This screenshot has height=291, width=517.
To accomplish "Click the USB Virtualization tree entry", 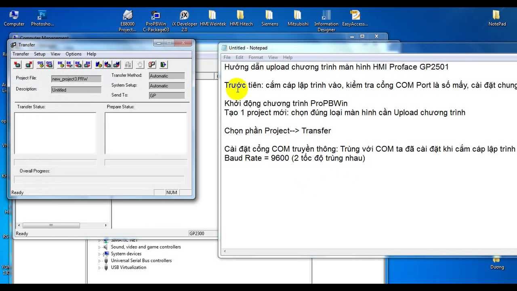I will [x=128, y=268].
